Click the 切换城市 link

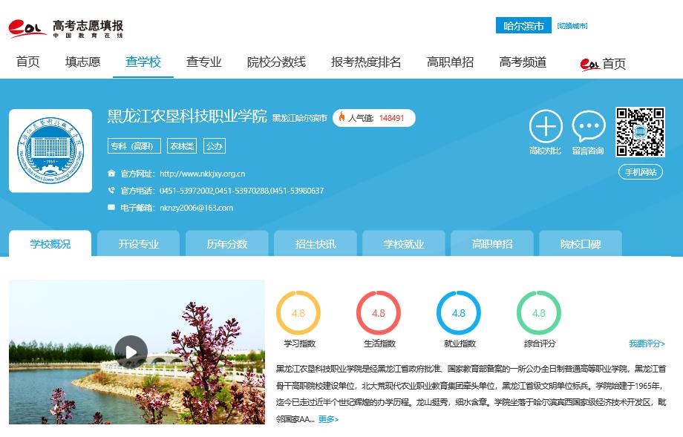(572, 26)
